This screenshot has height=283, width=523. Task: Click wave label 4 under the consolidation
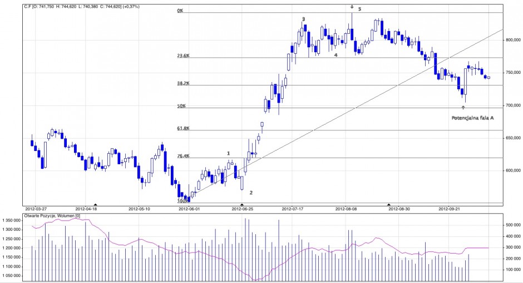(x=335, y=55)
